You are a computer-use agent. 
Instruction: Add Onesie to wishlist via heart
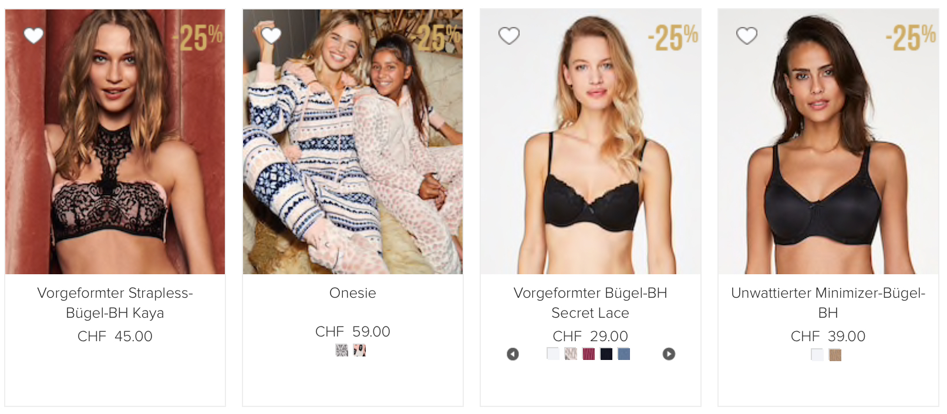pos(271,36)
